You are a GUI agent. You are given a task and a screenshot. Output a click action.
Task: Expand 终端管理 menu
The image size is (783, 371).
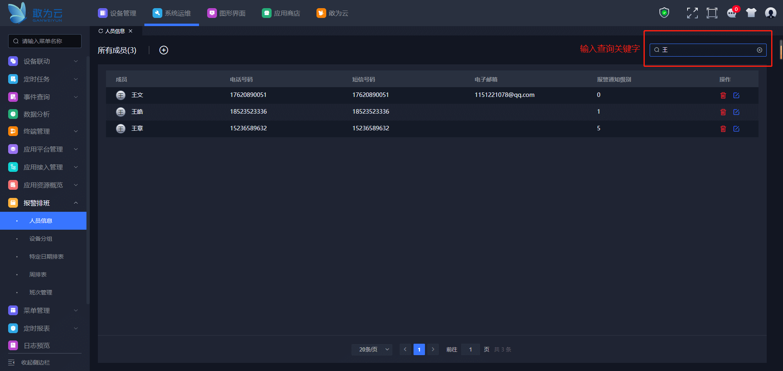(x=43, y=131)
